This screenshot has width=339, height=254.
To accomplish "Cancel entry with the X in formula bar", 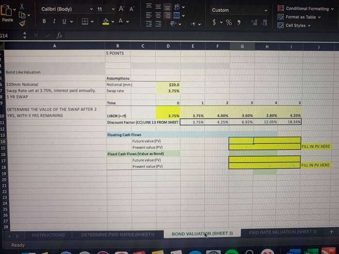I will pyautogui.click(x=36, y=35).
